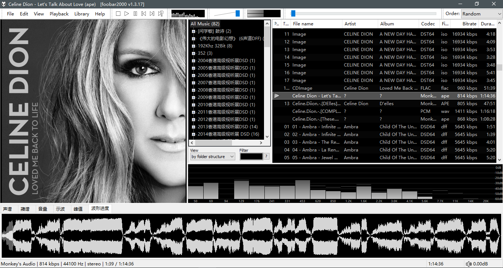503x268 pixels.
Task: Open the playback Order dropdown
Action: click(481, 14)
